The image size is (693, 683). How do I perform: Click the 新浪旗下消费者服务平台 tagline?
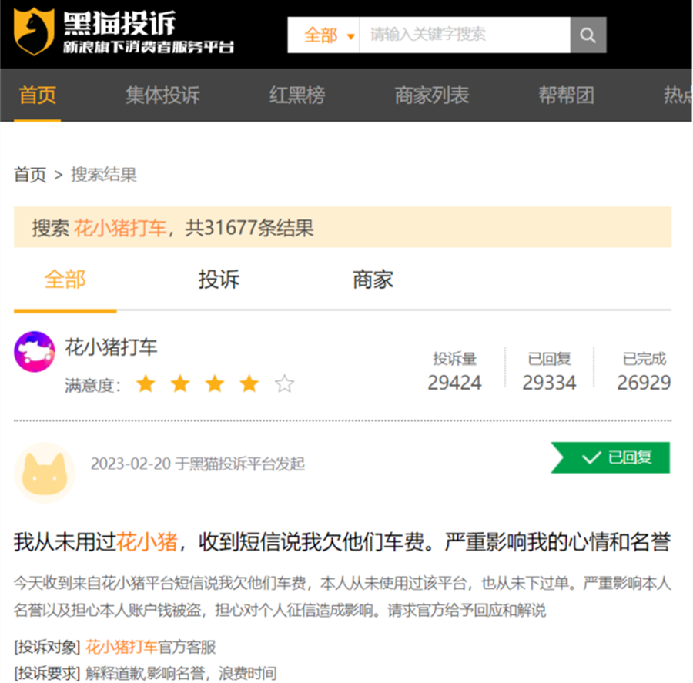(x=149, y=47)
